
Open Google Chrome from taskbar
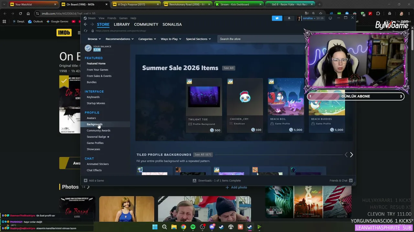coord(183,227)
